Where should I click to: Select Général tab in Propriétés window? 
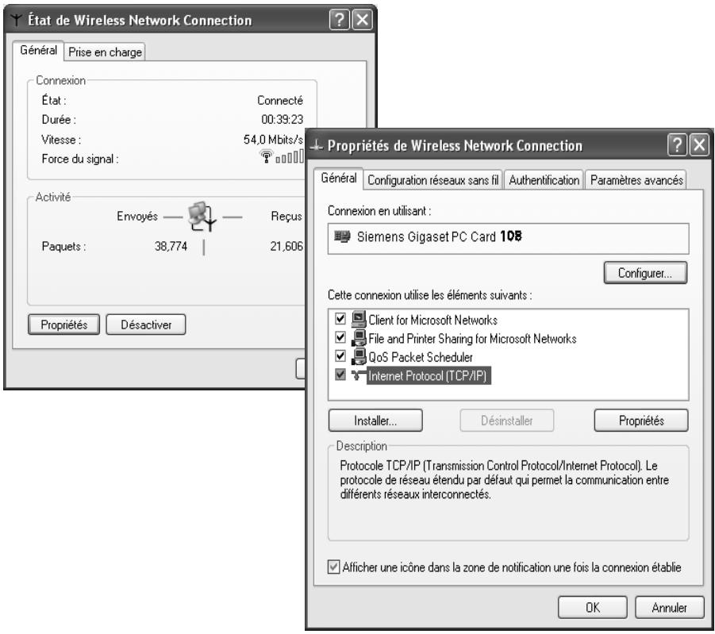338,178
